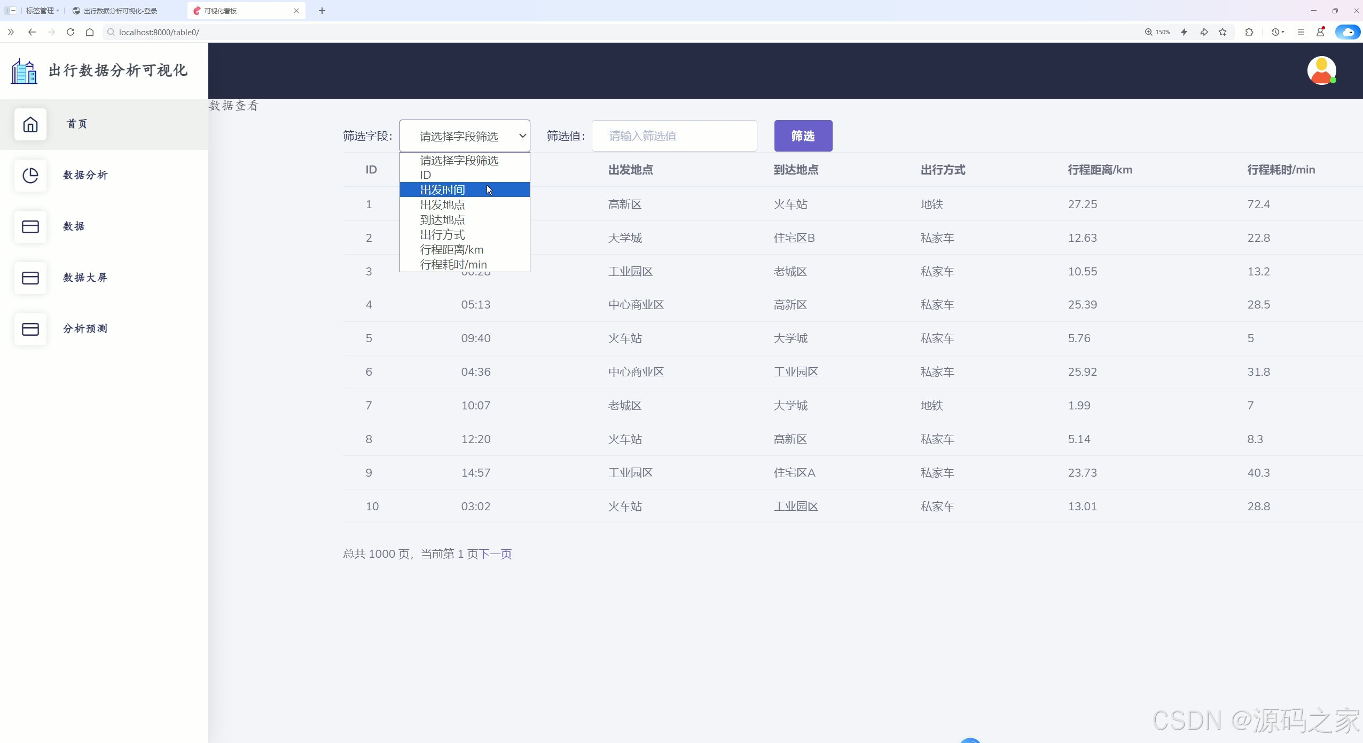Click the home icon in sidebar
The image size is (1363, 743).
[x=30, y=124]
